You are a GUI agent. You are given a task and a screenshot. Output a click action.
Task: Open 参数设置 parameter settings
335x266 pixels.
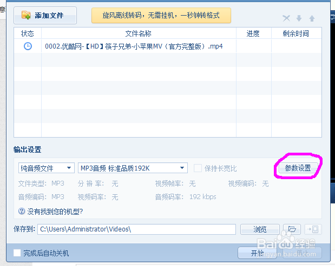coord(298,168)
